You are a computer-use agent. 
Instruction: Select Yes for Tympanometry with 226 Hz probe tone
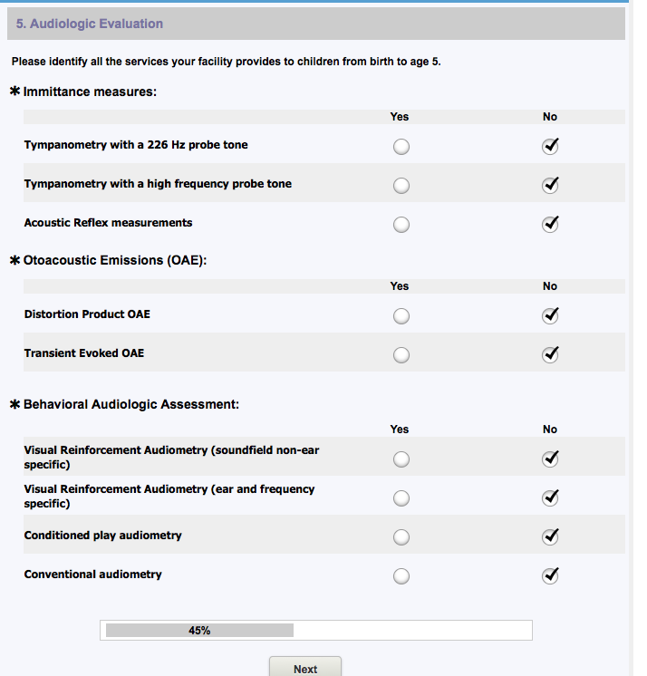401,147
